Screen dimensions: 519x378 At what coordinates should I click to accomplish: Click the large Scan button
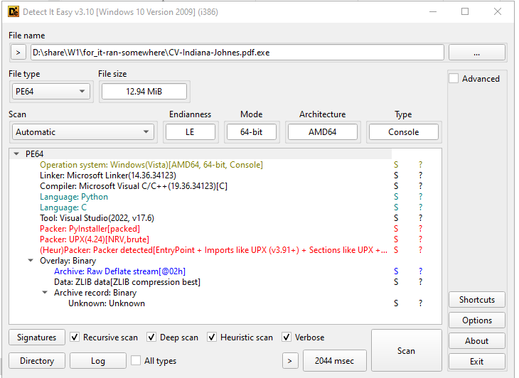click(x=406, y=350)
